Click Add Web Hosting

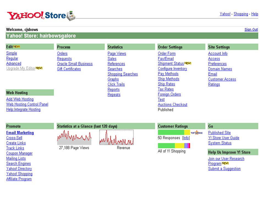[x=20, y=99]
